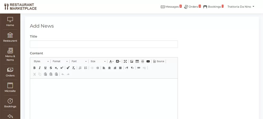Open the Size dropdown
Screen dimensions: 263x119
(x=98, y=61)
